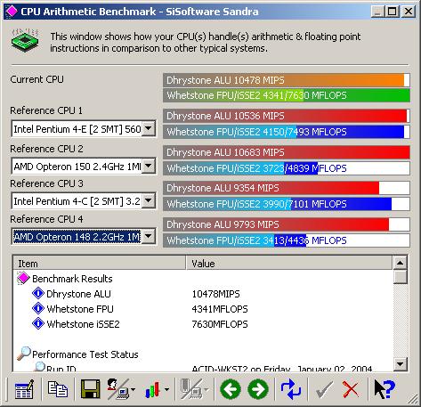Click the green CPU chip icon
421x407 pixels.
[25, 41]
